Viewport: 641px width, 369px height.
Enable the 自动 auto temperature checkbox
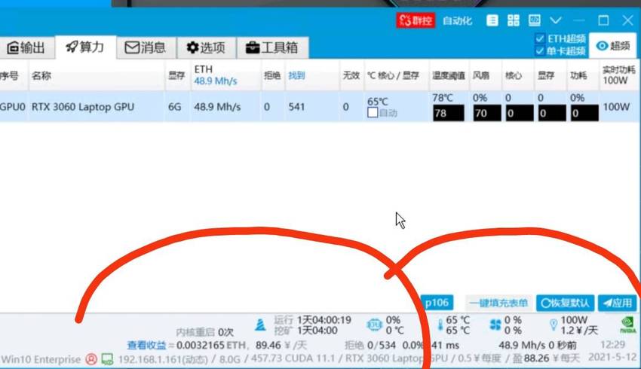click(373, 113)
